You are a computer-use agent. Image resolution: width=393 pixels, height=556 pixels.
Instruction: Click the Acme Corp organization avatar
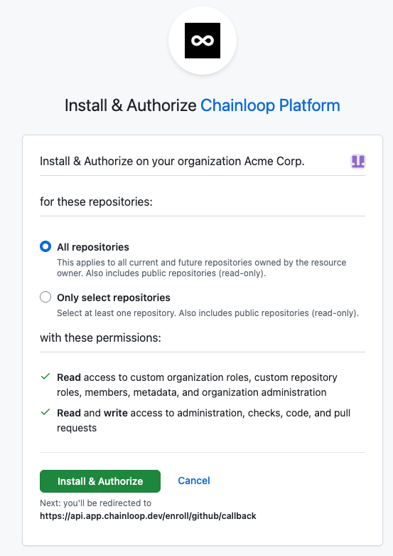[x=358, y=162]
